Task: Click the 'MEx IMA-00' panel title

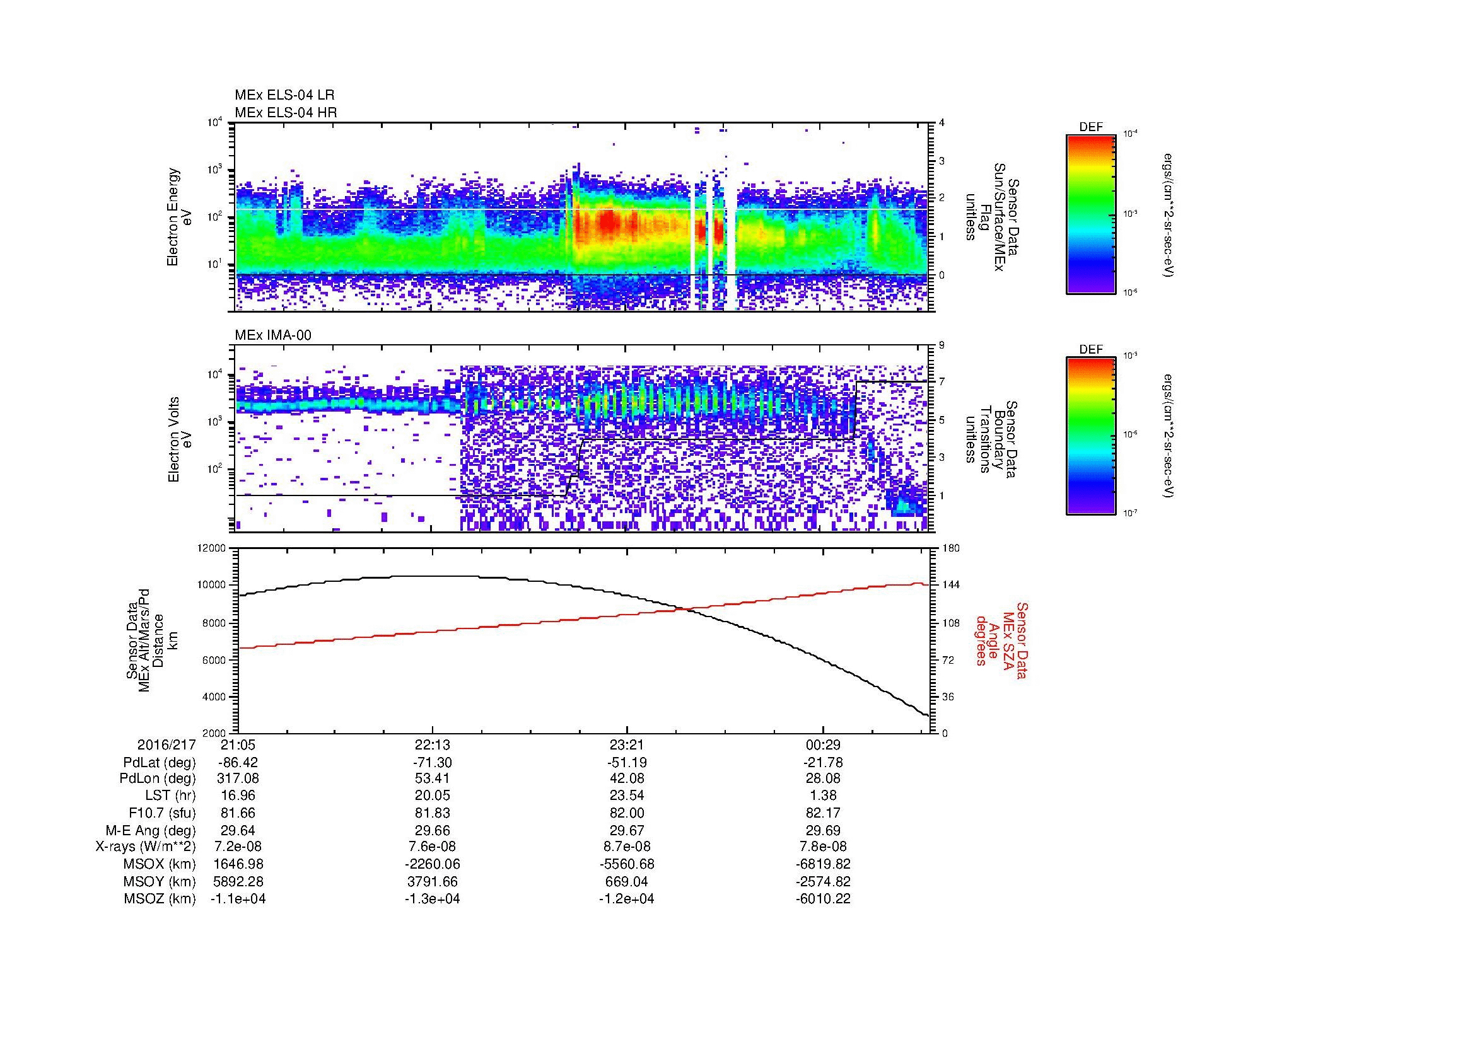Action: tap(273, 335)
